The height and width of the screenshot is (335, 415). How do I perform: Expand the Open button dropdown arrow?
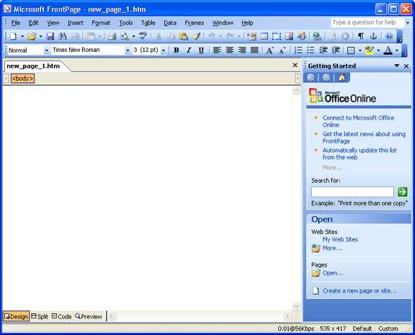tap(40, 36)
